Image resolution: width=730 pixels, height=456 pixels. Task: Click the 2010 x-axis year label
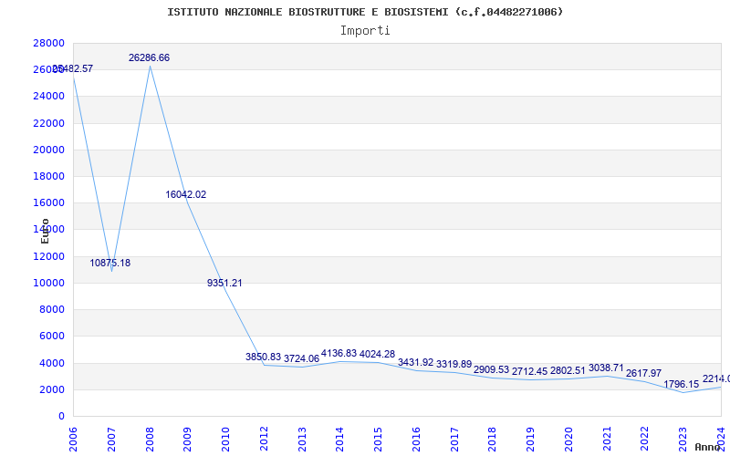225,440
